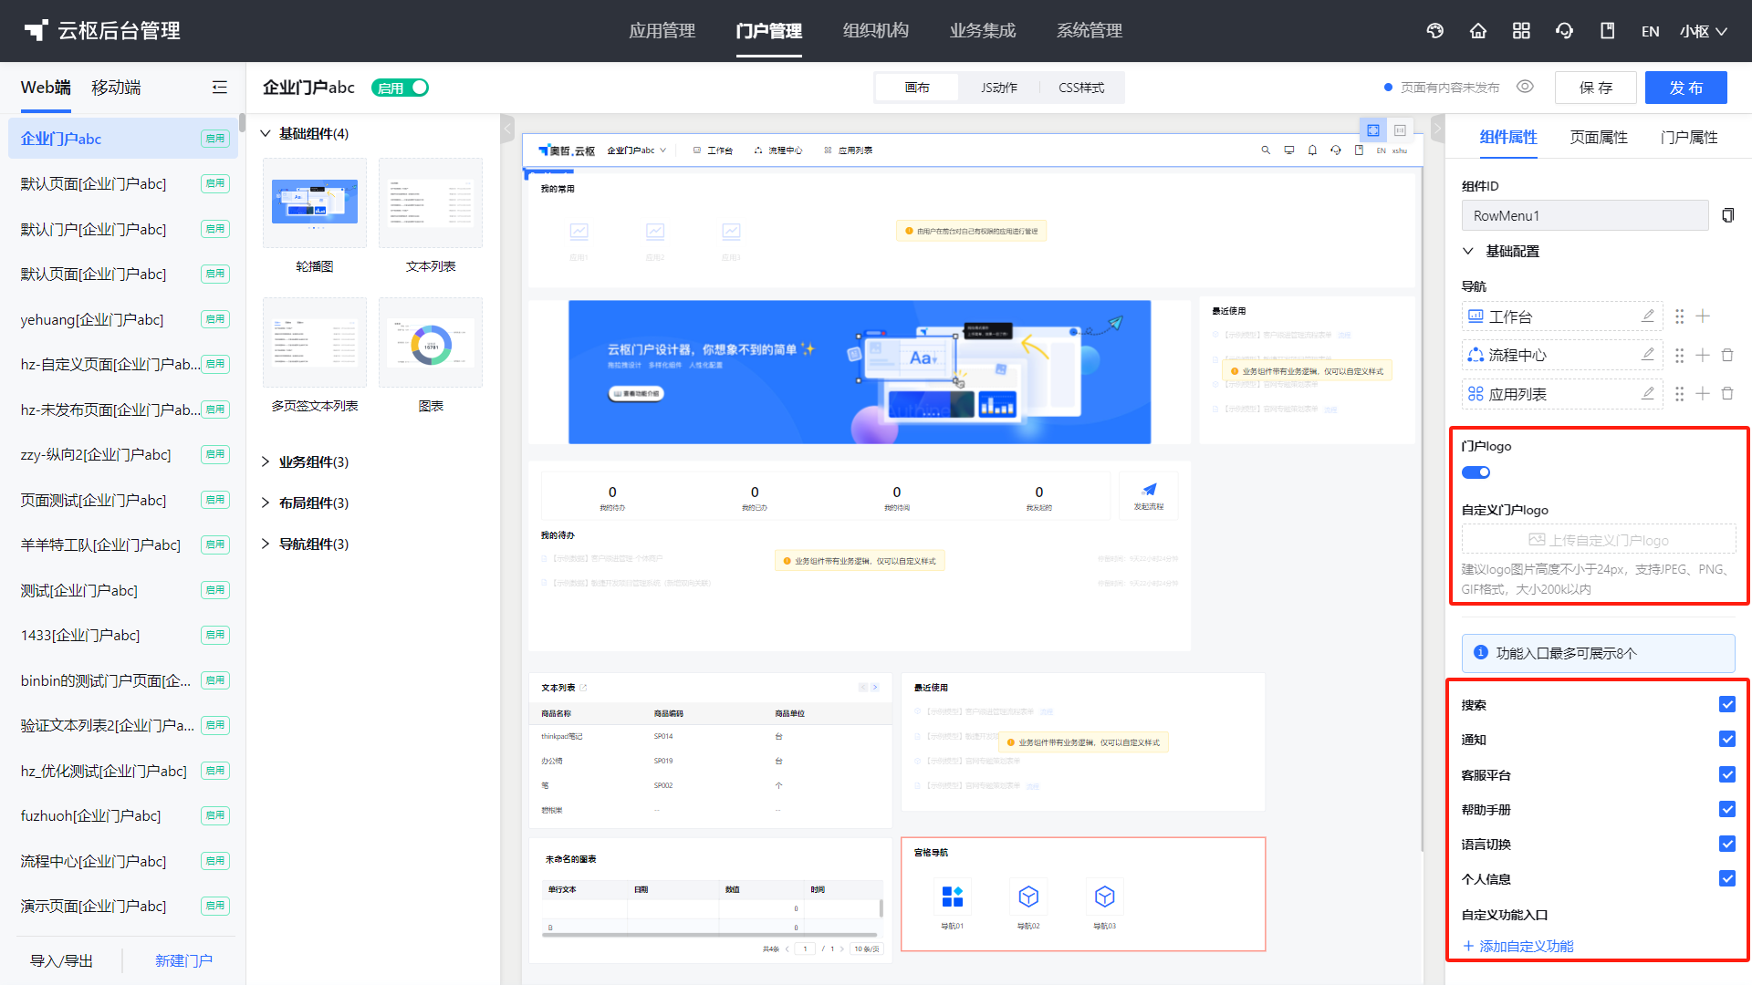The width and height of the screenshot is (1752, 985).
Task: Toggle the 门户logo switch
Action: [1476, 472]
